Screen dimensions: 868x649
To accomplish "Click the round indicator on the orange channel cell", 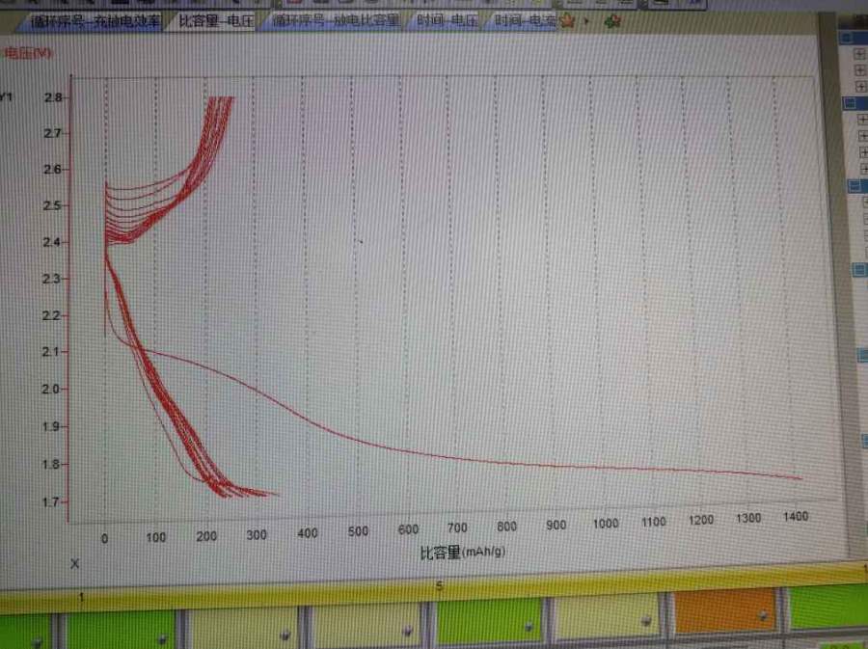I will click(764, 615).
